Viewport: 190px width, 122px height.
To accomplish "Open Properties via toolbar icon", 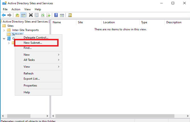I will (37, 15).
